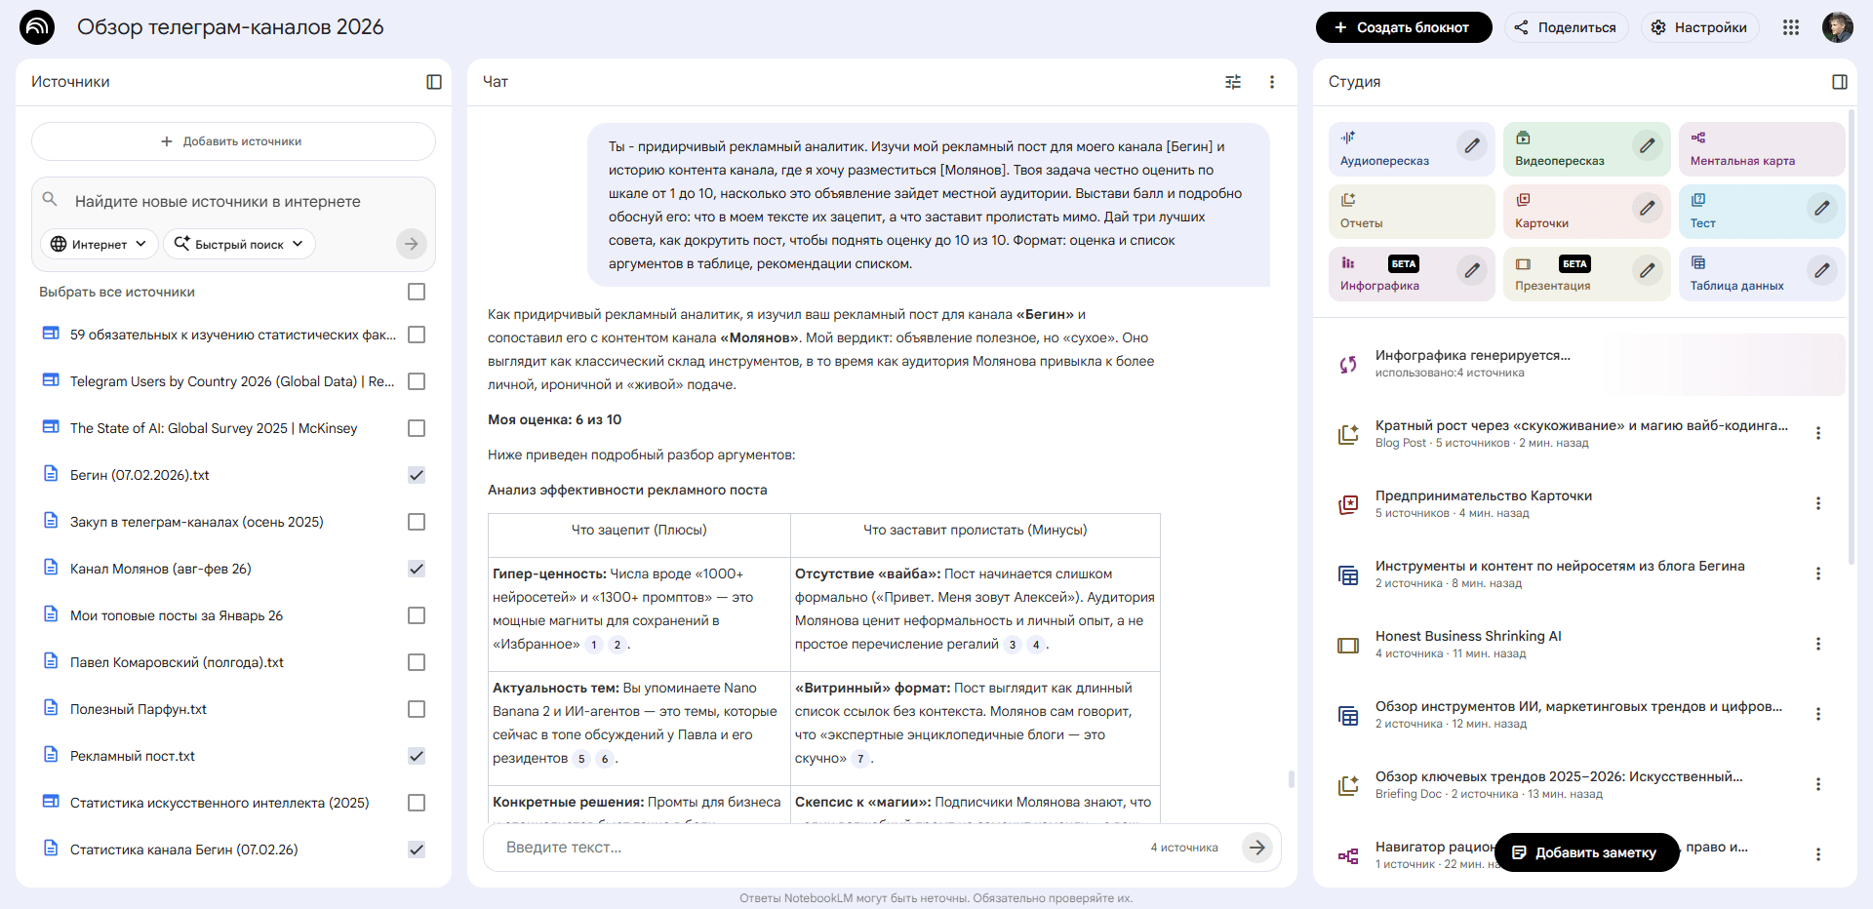
Task: Click the pencil icon on Инфографика tile
Action: pos(1471,271)
